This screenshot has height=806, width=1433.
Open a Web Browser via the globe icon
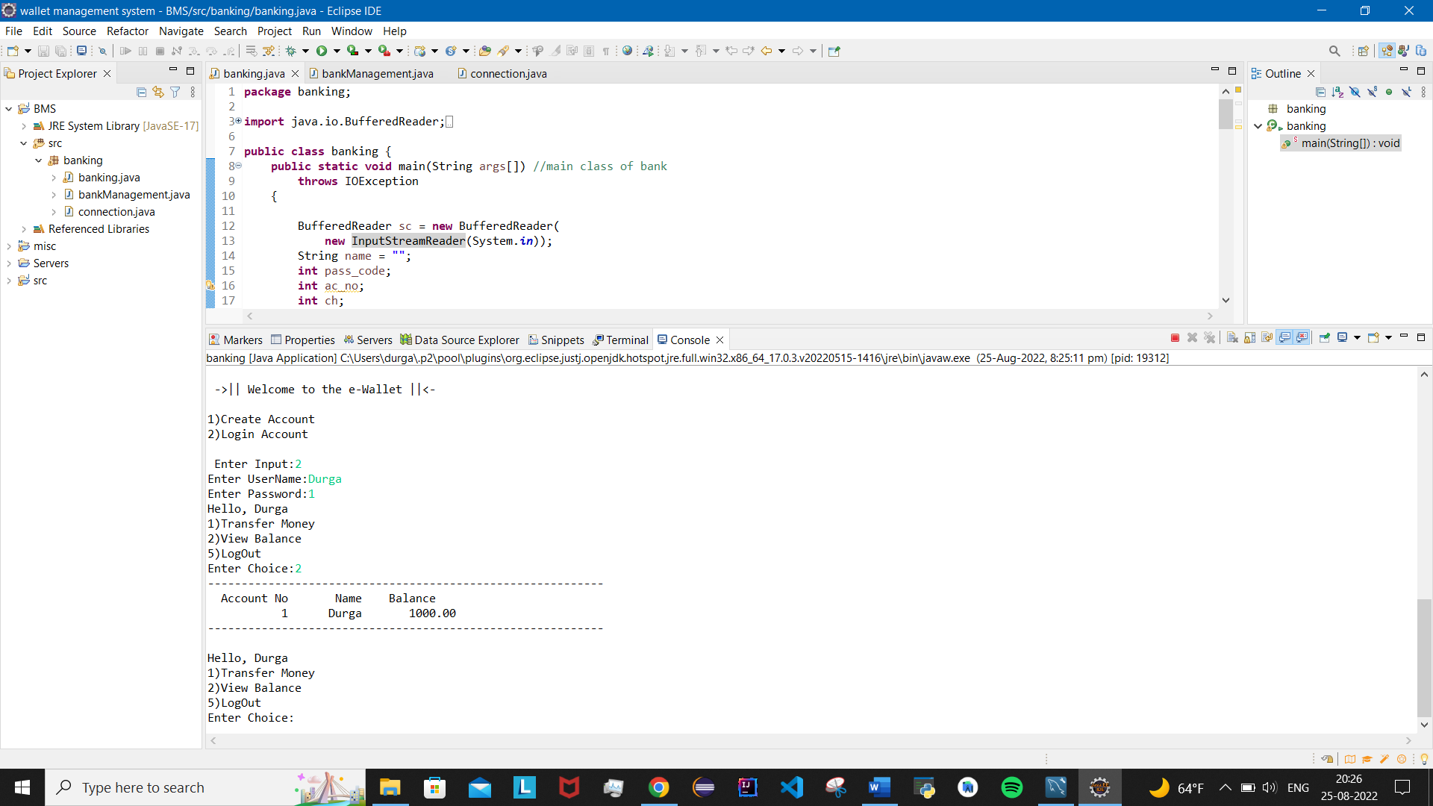coord(628,51)
